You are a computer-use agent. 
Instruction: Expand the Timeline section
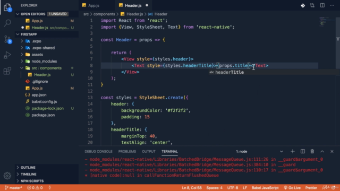[x=47, y=174]
